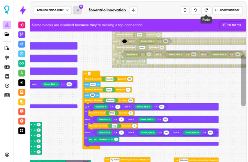Open the settings gear on the if block

pyautogui.click(x=86, y=107)
